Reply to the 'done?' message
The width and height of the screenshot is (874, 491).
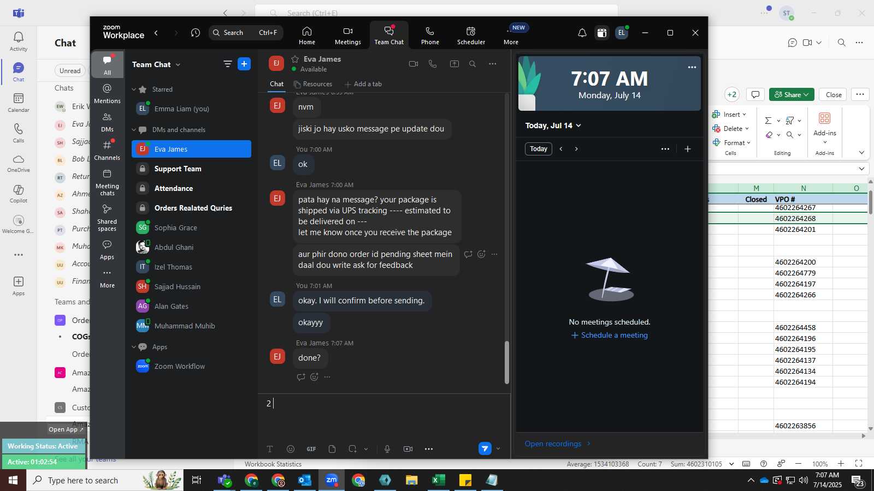(x=300, y=377)
